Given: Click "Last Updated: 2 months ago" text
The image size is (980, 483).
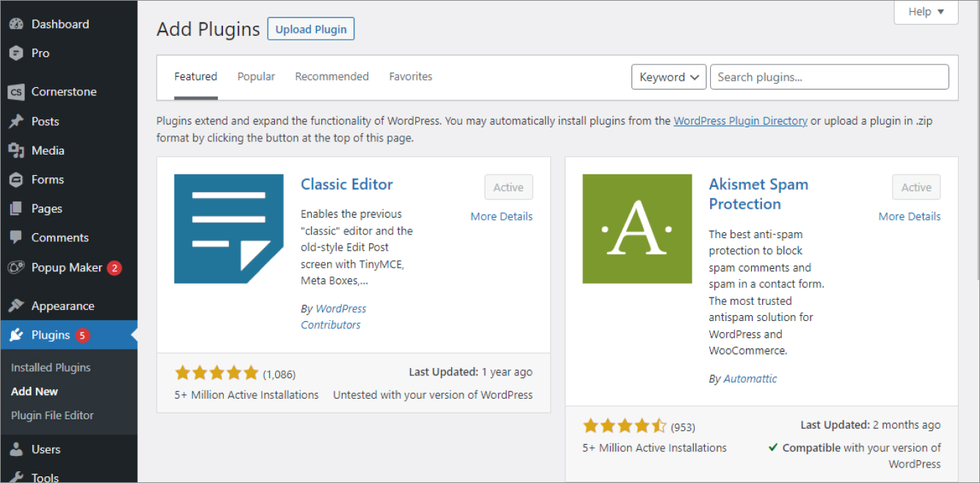Looking at the screenshot, I should coord(871,424).
